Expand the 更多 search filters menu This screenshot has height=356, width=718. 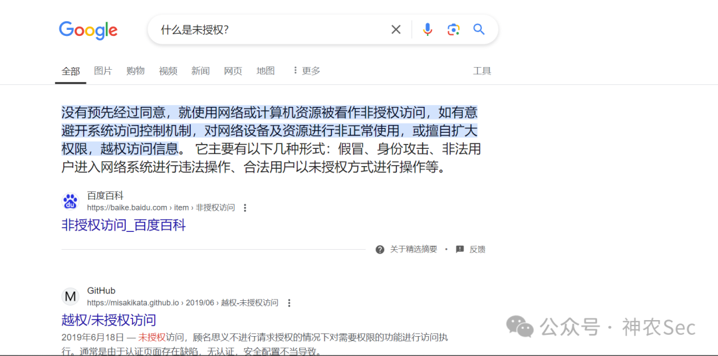(x=306, y=70)
